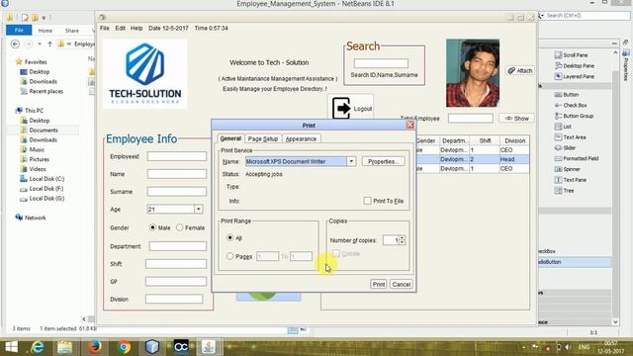Increase the number of copies spinner
633x356 pixels.
coord(403,237)
